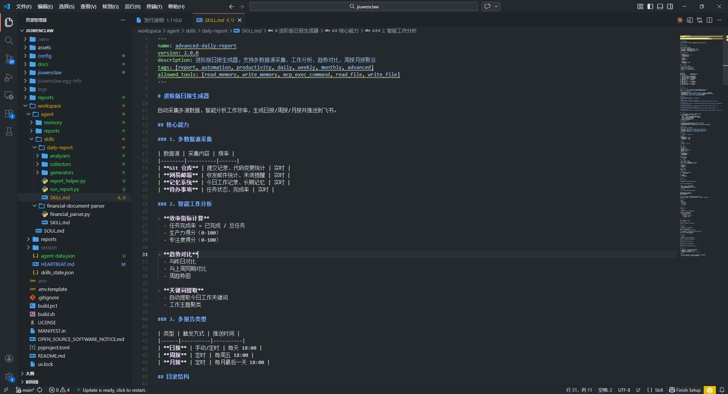Click the synchronize changes icon in status bar
The width and height of the screenshot is (728, 394).
(x=40, y=390)
